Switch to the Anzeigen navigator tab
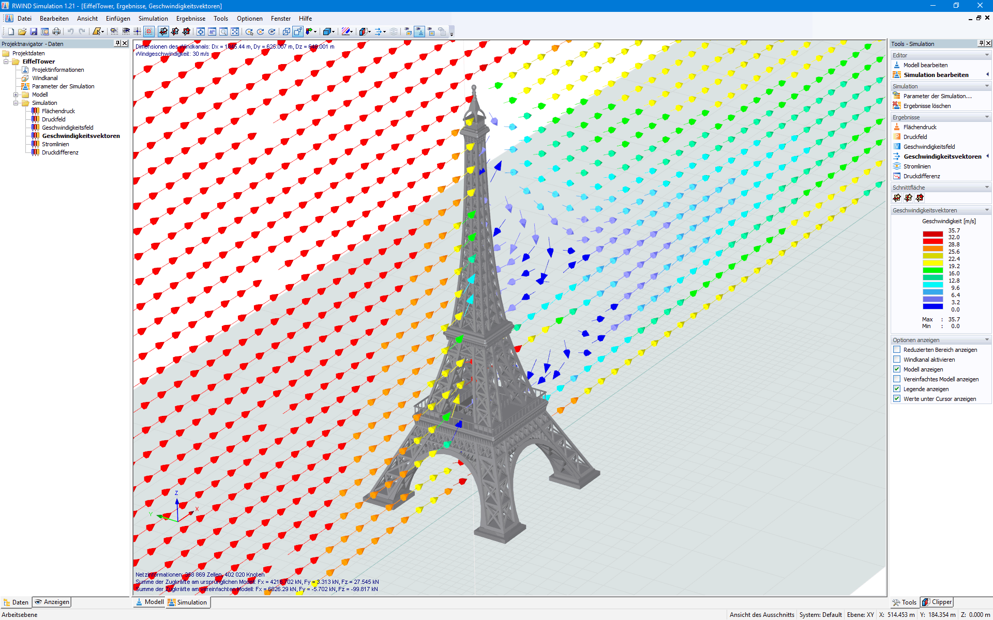Screen dimensions: 993x620 click(x=52, y=602)
